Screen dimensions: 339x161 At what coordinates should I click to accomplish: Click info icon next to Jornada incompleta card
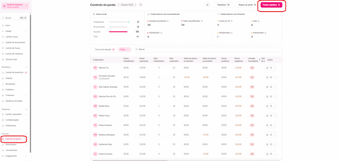click(x=168, y=21)
